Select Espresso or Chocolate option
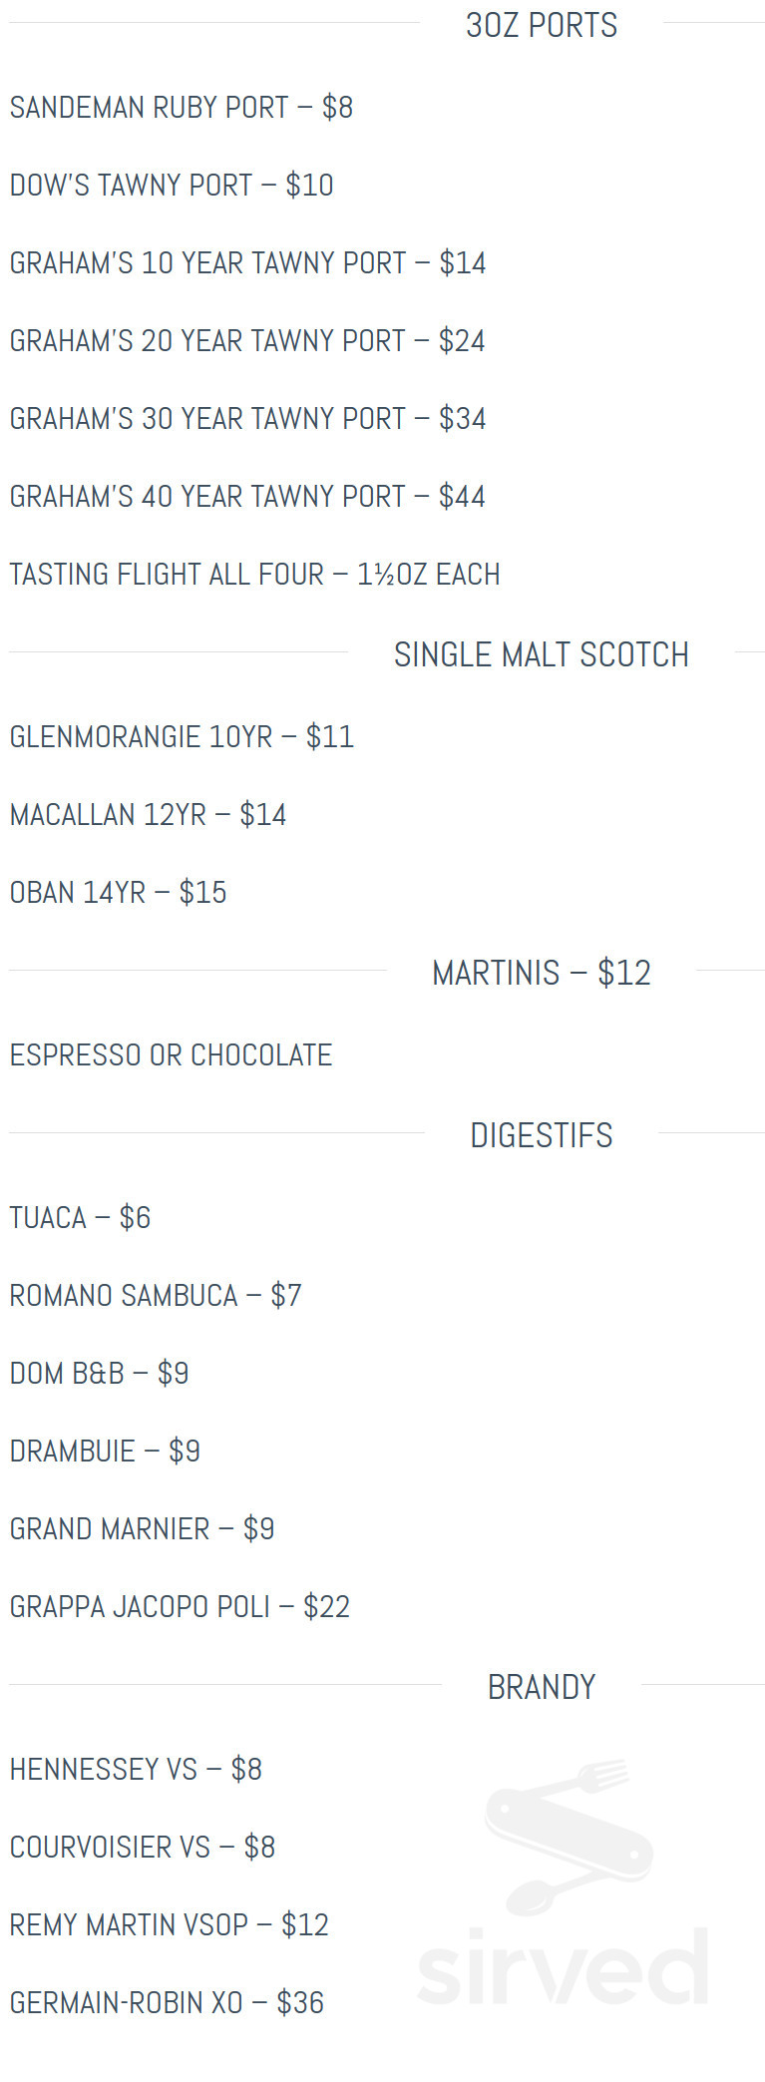The height and width of the screenshot is (2082, 765). [171, 1055]
